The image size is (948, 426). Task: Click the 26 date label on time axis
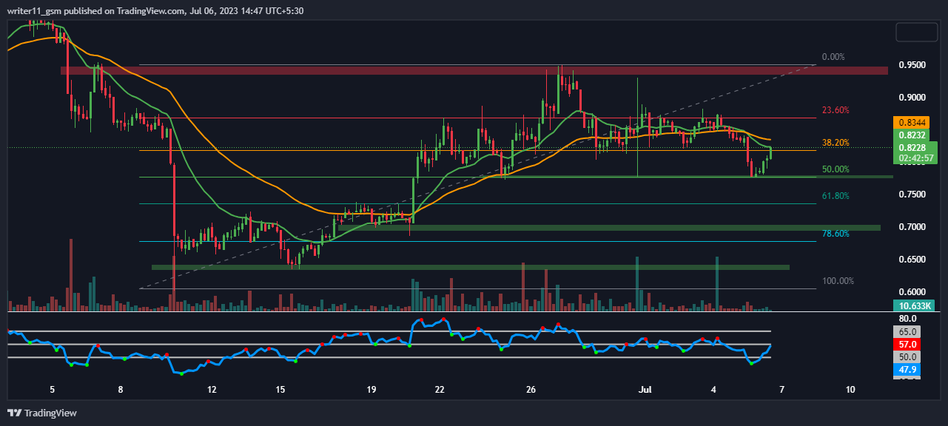(531, 389)
